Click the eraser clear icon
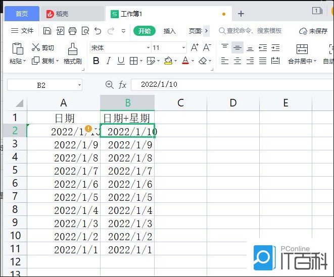334x277 pixels. click(x=203, y=61)
